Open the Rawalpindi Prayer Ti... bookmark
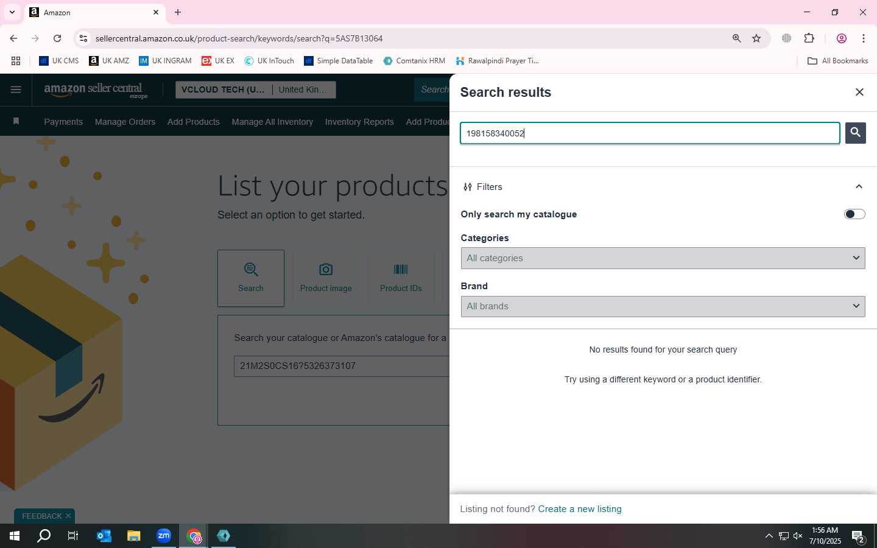The height and width of the screenshot is (548, 877). pos(497,61)
